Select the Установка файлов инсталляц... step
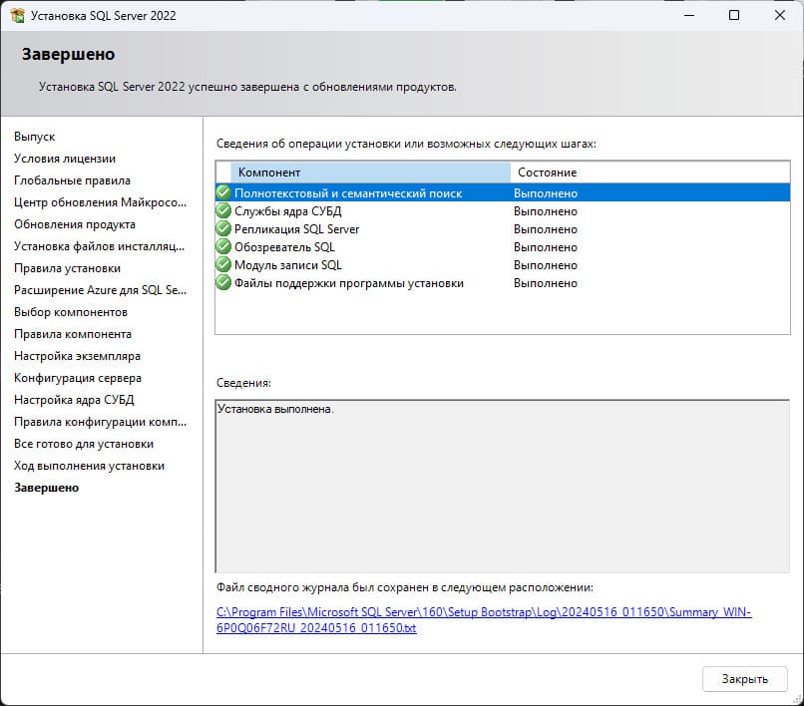804x706 pixels. click(x=99, y=246)
